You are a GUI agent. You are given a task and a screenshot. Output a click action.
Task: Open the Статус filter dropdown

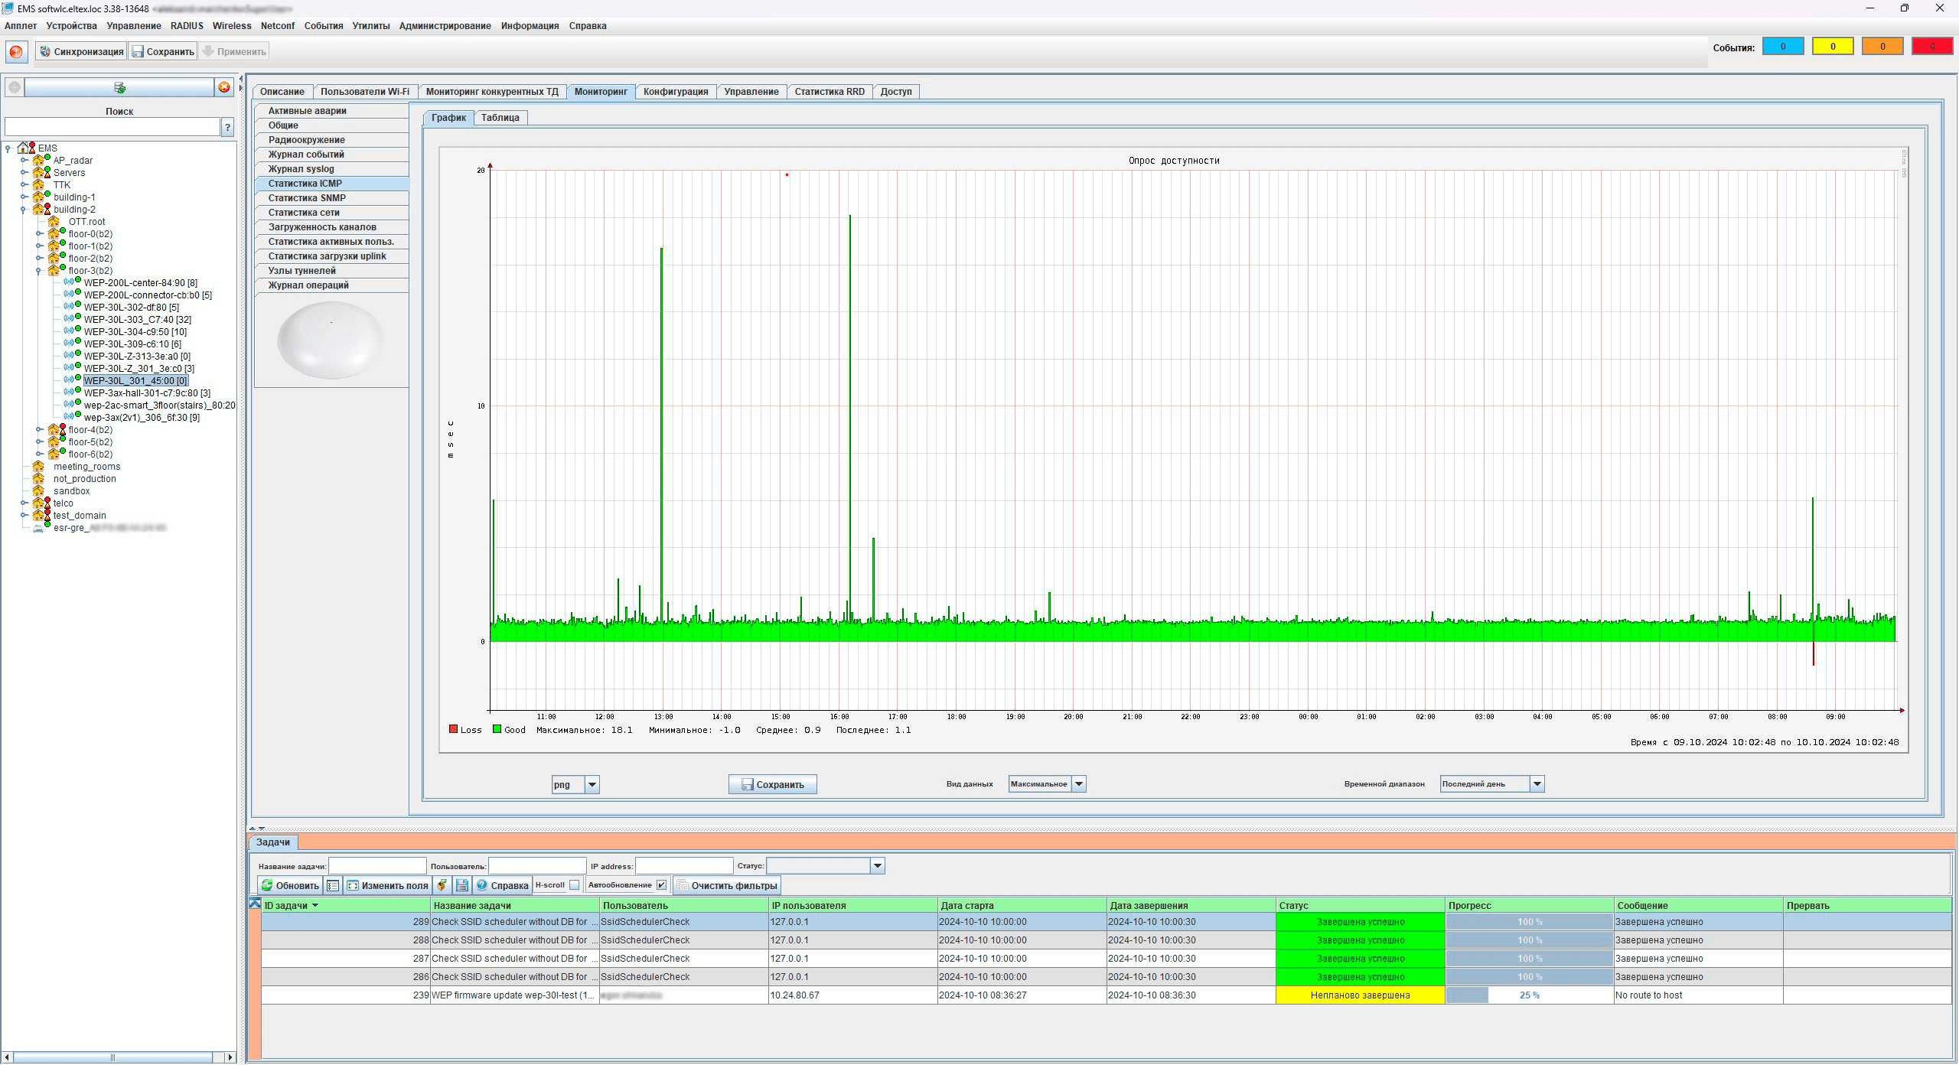pos(877,866)
